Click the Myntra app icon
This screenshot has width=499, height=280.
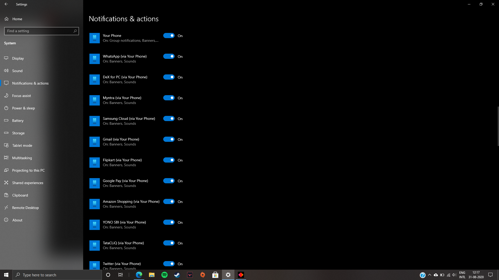95,100
